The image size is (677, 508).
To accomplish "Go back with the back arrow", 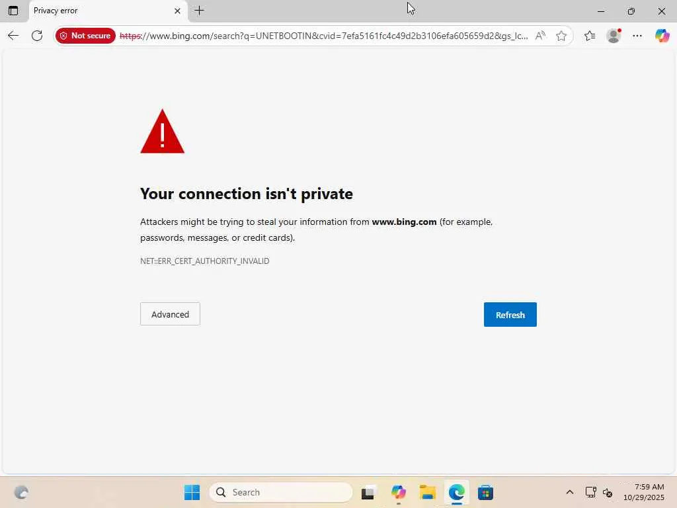I will 13,36.
